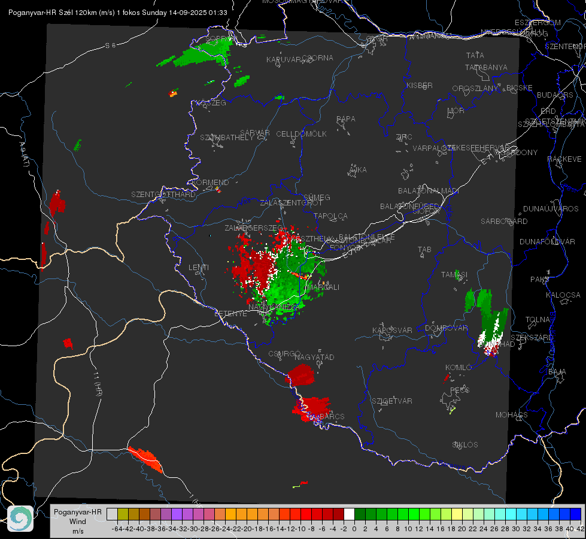Screen dimensions: 586x539
Task: Select the NAGYATAD label
Action: tap(314, 357)
